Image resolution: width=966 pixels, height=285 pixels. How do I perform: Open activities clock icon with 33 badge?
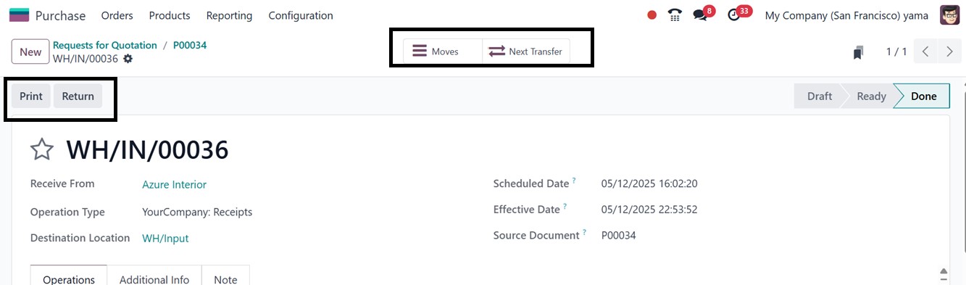click(734, 15)
